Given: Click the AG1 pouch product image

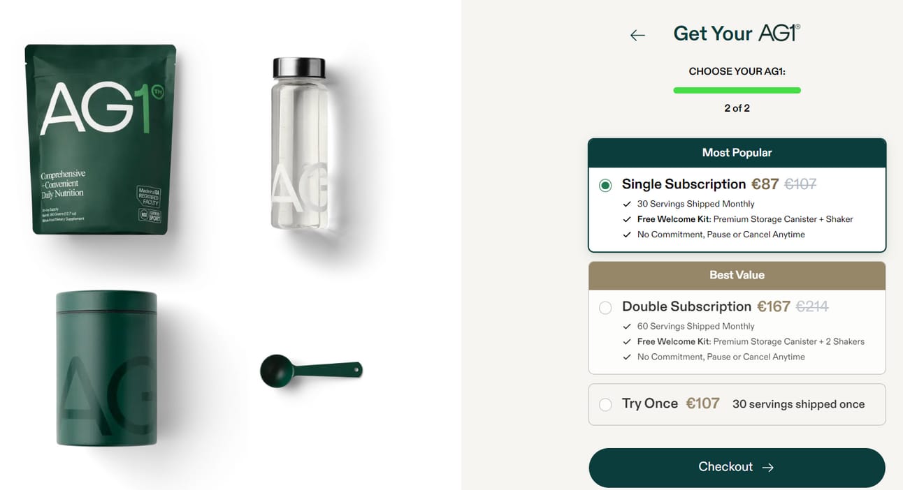Looking at the screenshot, I should point(101,140).
